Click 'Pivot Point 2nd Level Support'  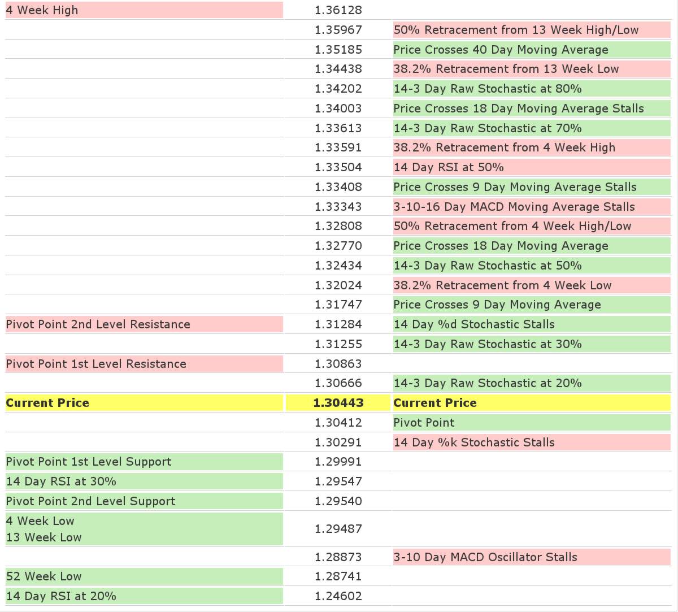tap(91, 501)
